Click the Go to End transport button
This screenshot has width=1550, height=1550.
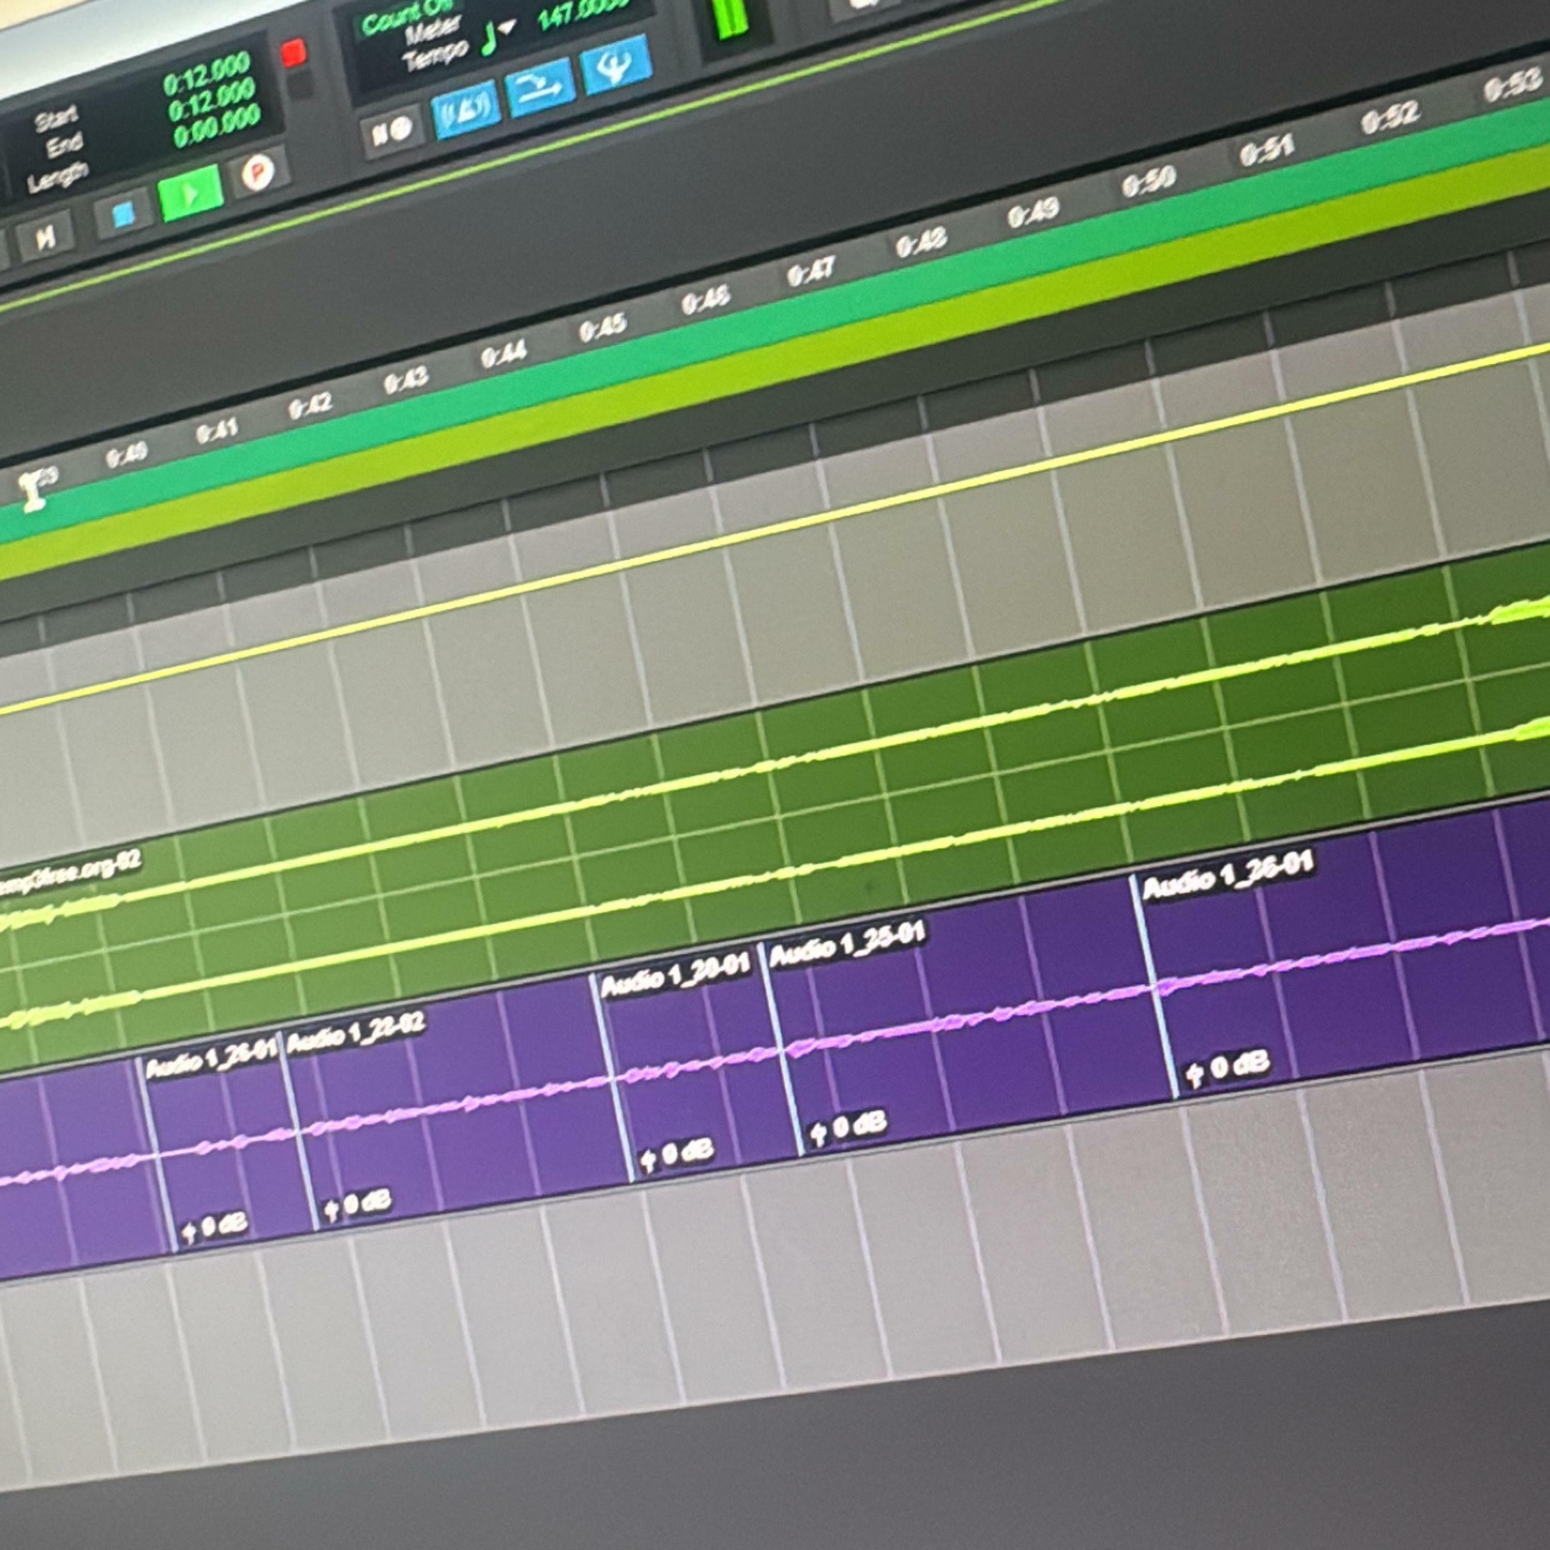(x=46, y=238)
